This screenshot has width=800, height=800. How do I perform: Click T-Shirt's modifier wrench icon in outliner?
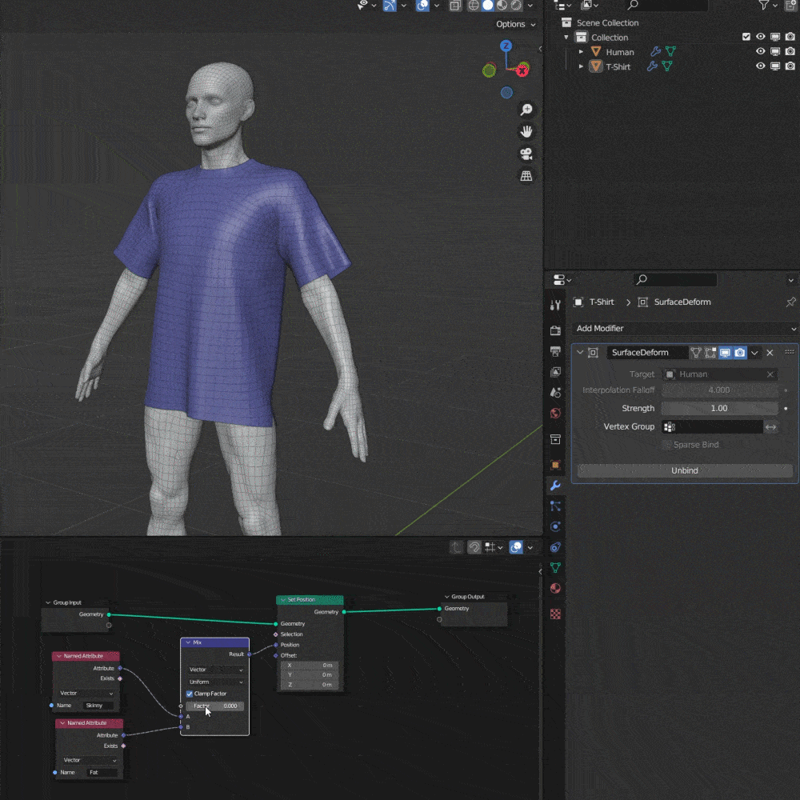(652, 66)
